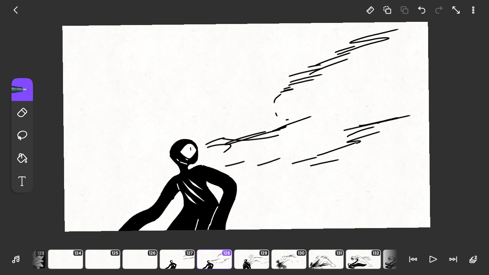Select the currently active frame 128

[214, 259]
